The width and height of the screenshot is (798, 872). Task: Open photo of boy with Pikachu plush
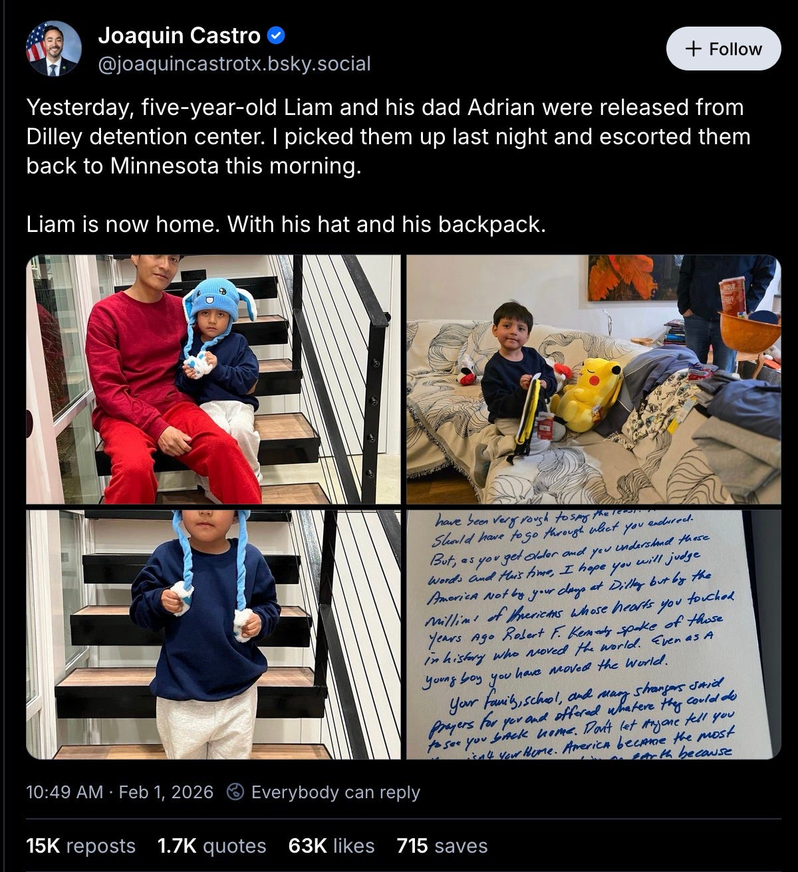pos(593,380)
